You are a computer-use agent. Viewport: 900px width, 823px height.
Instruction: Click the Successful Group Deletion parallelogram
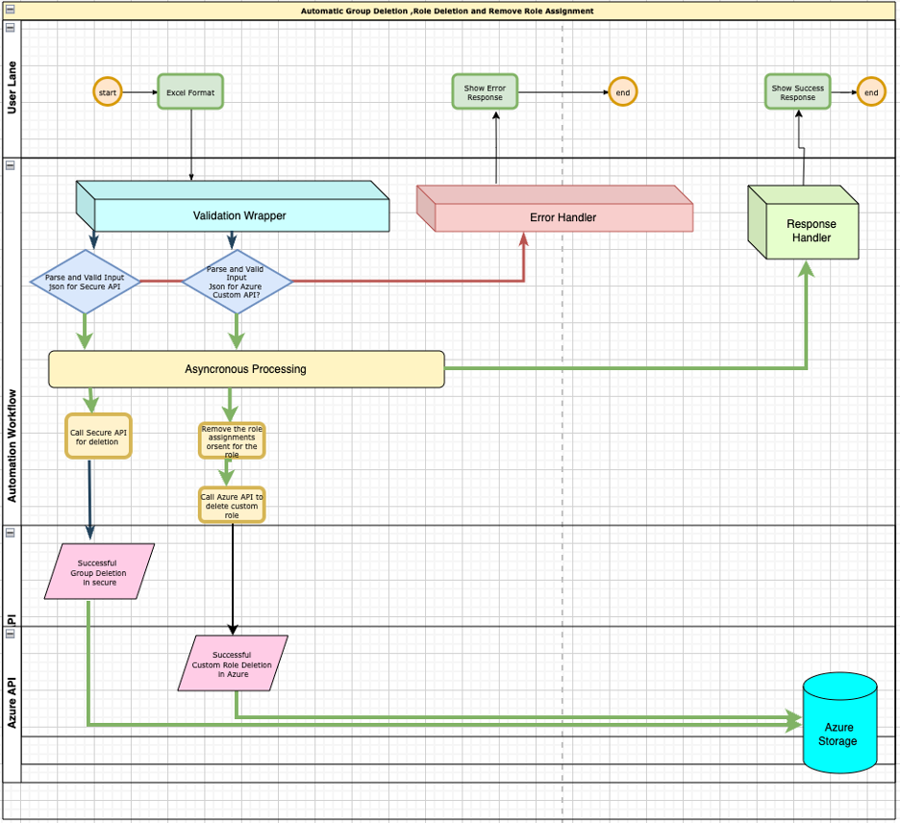point(98,572)
